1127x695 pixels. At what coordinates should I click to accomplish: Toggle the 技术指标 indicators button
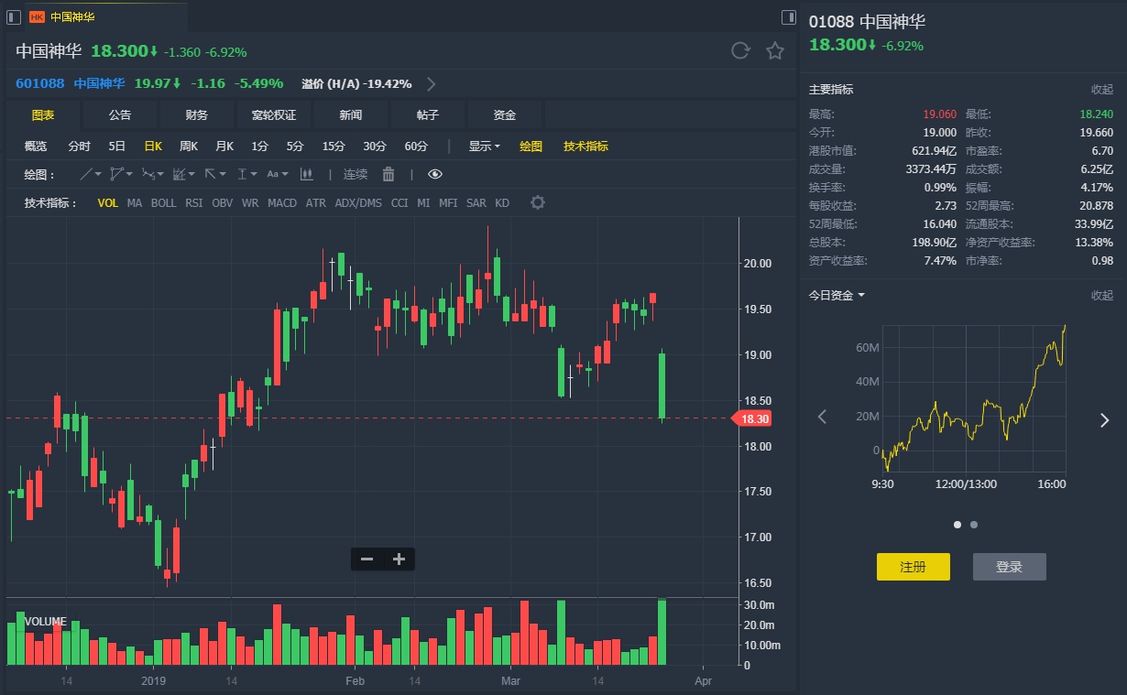pos(585,146)
